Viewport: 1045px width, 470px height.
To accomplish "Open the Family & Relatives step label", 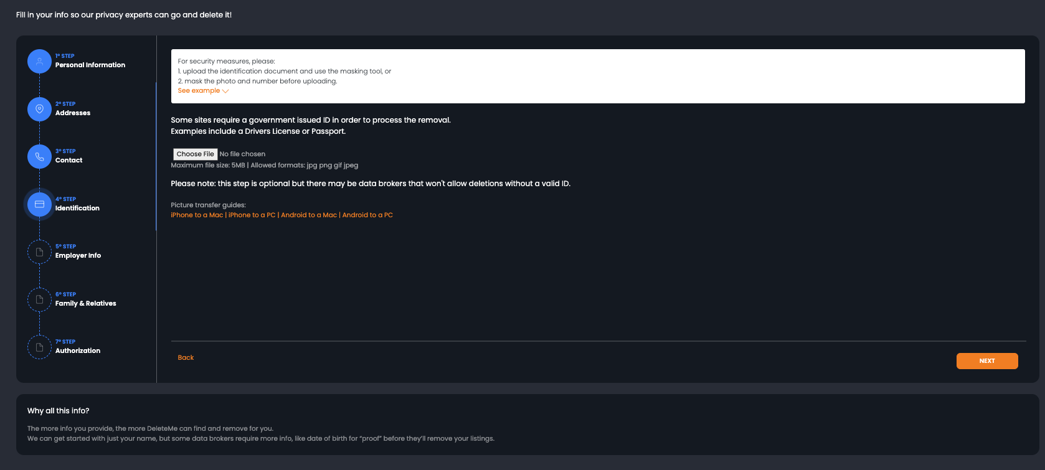I will pyautogui.click(x=86, y=303).
